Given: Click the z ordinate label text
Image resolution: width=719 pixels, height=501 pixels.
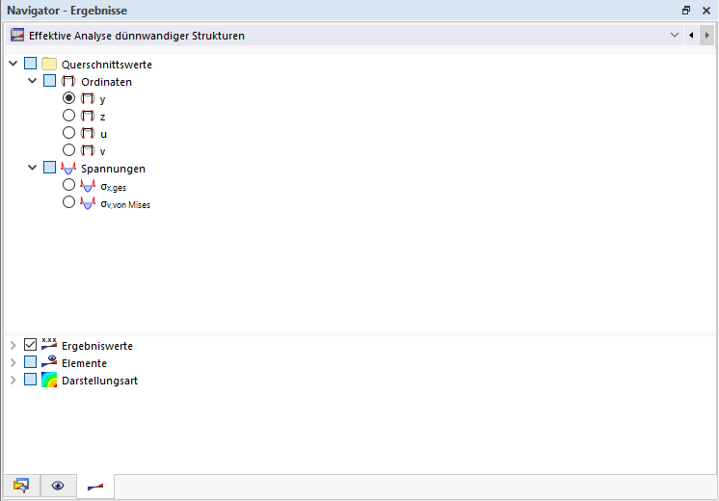Looking at the screenshot, I should [x=103, y=117].
